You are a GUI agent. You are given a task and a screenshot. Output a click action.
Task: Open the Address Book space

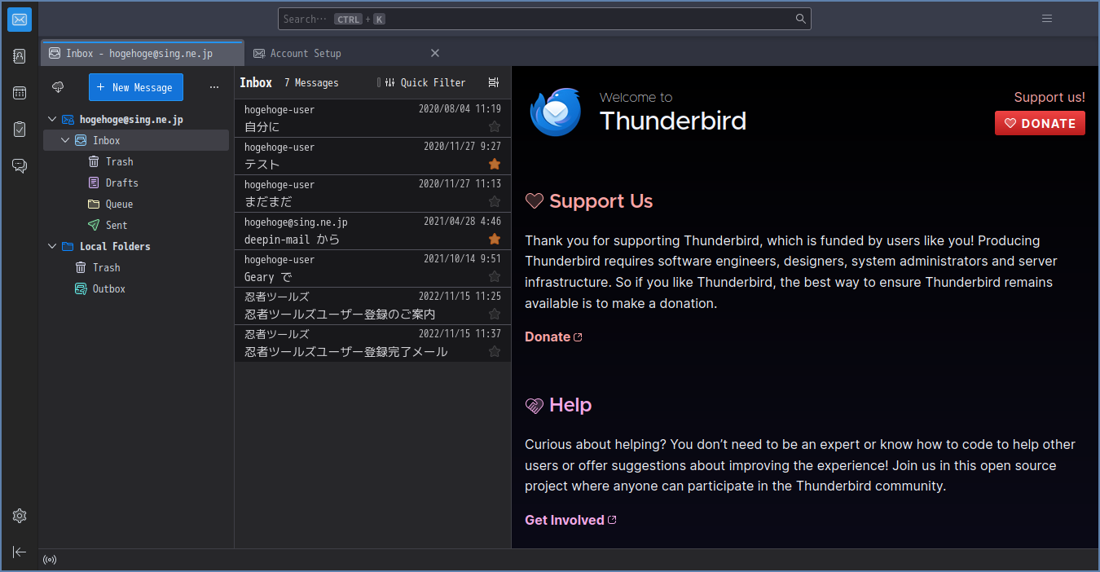click(x=20, y=56)
